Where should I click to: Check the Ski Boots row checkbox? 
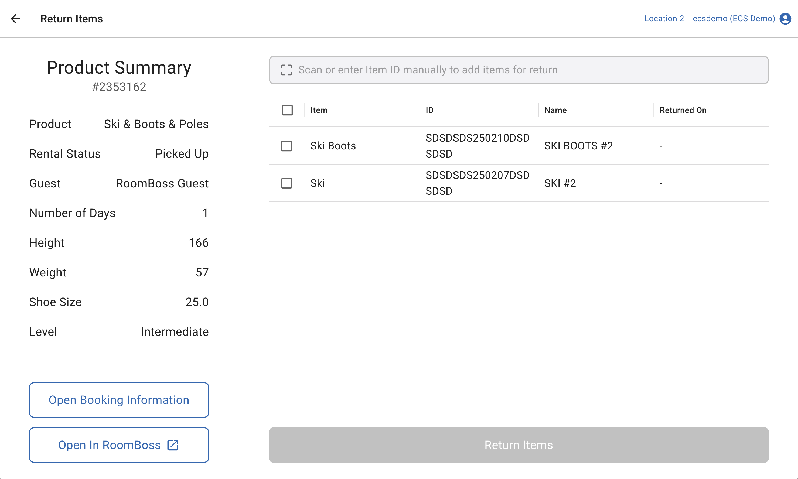(286, 146)
